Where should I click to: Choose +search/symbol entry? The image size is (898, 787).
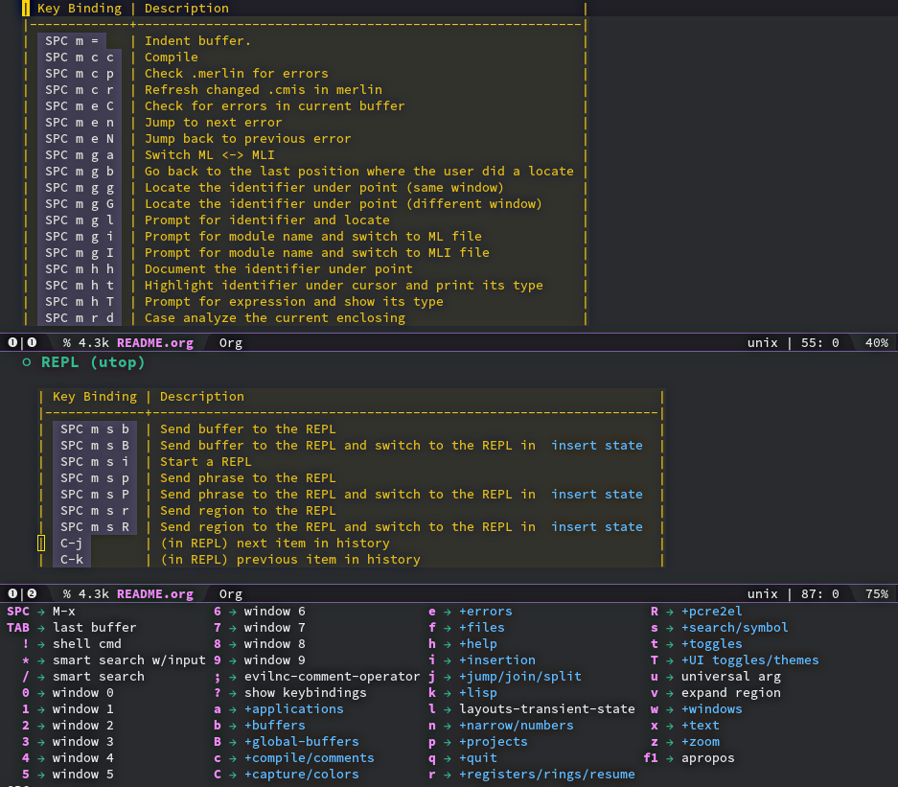(734, 627)
